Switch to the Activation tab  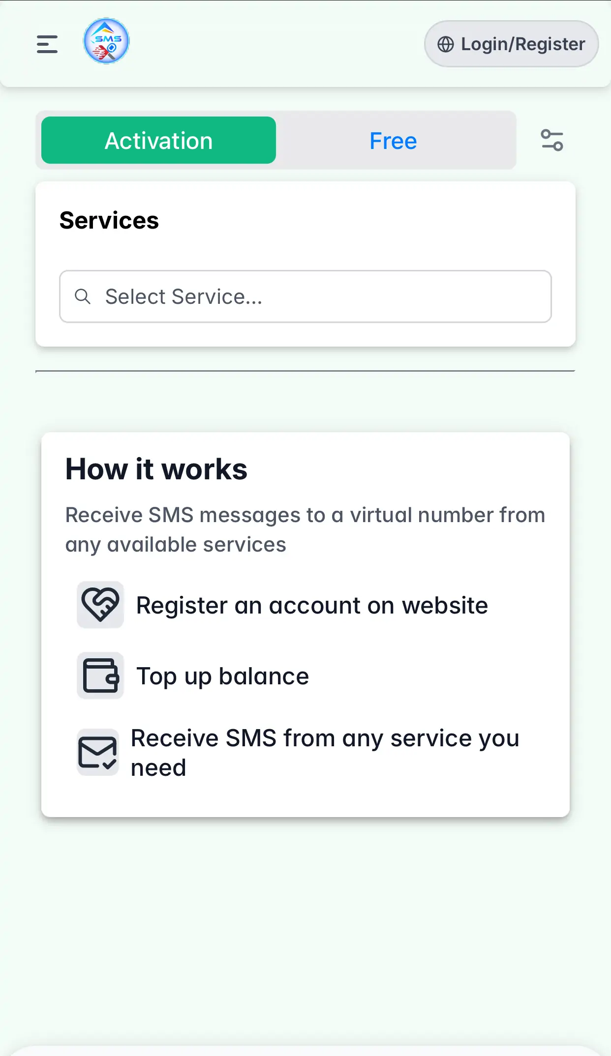click(158, 141)
